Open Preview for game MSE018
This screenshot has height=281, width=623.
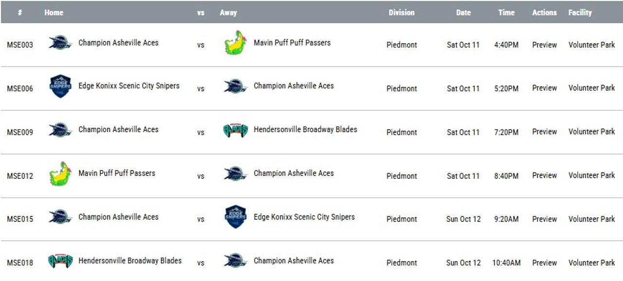coord(544,263)
